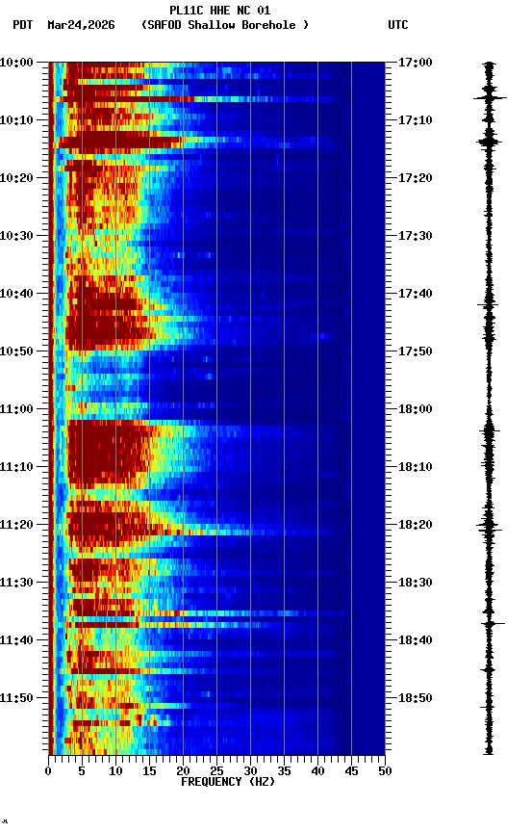This screenshot has width=531, height=832.
Task: Click the SAFOD Shallow Borehole label
Action: 225,25
